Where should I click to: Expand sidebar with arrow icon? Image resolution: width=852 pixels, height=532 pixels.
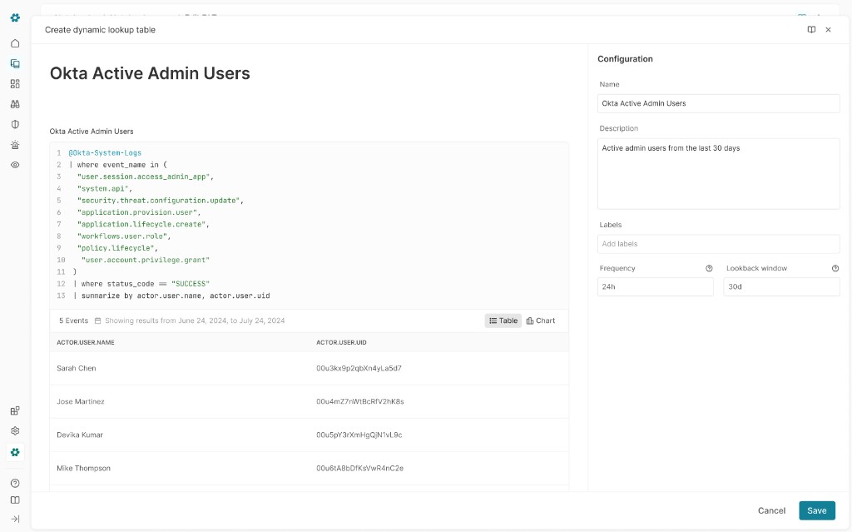(15, 519)
